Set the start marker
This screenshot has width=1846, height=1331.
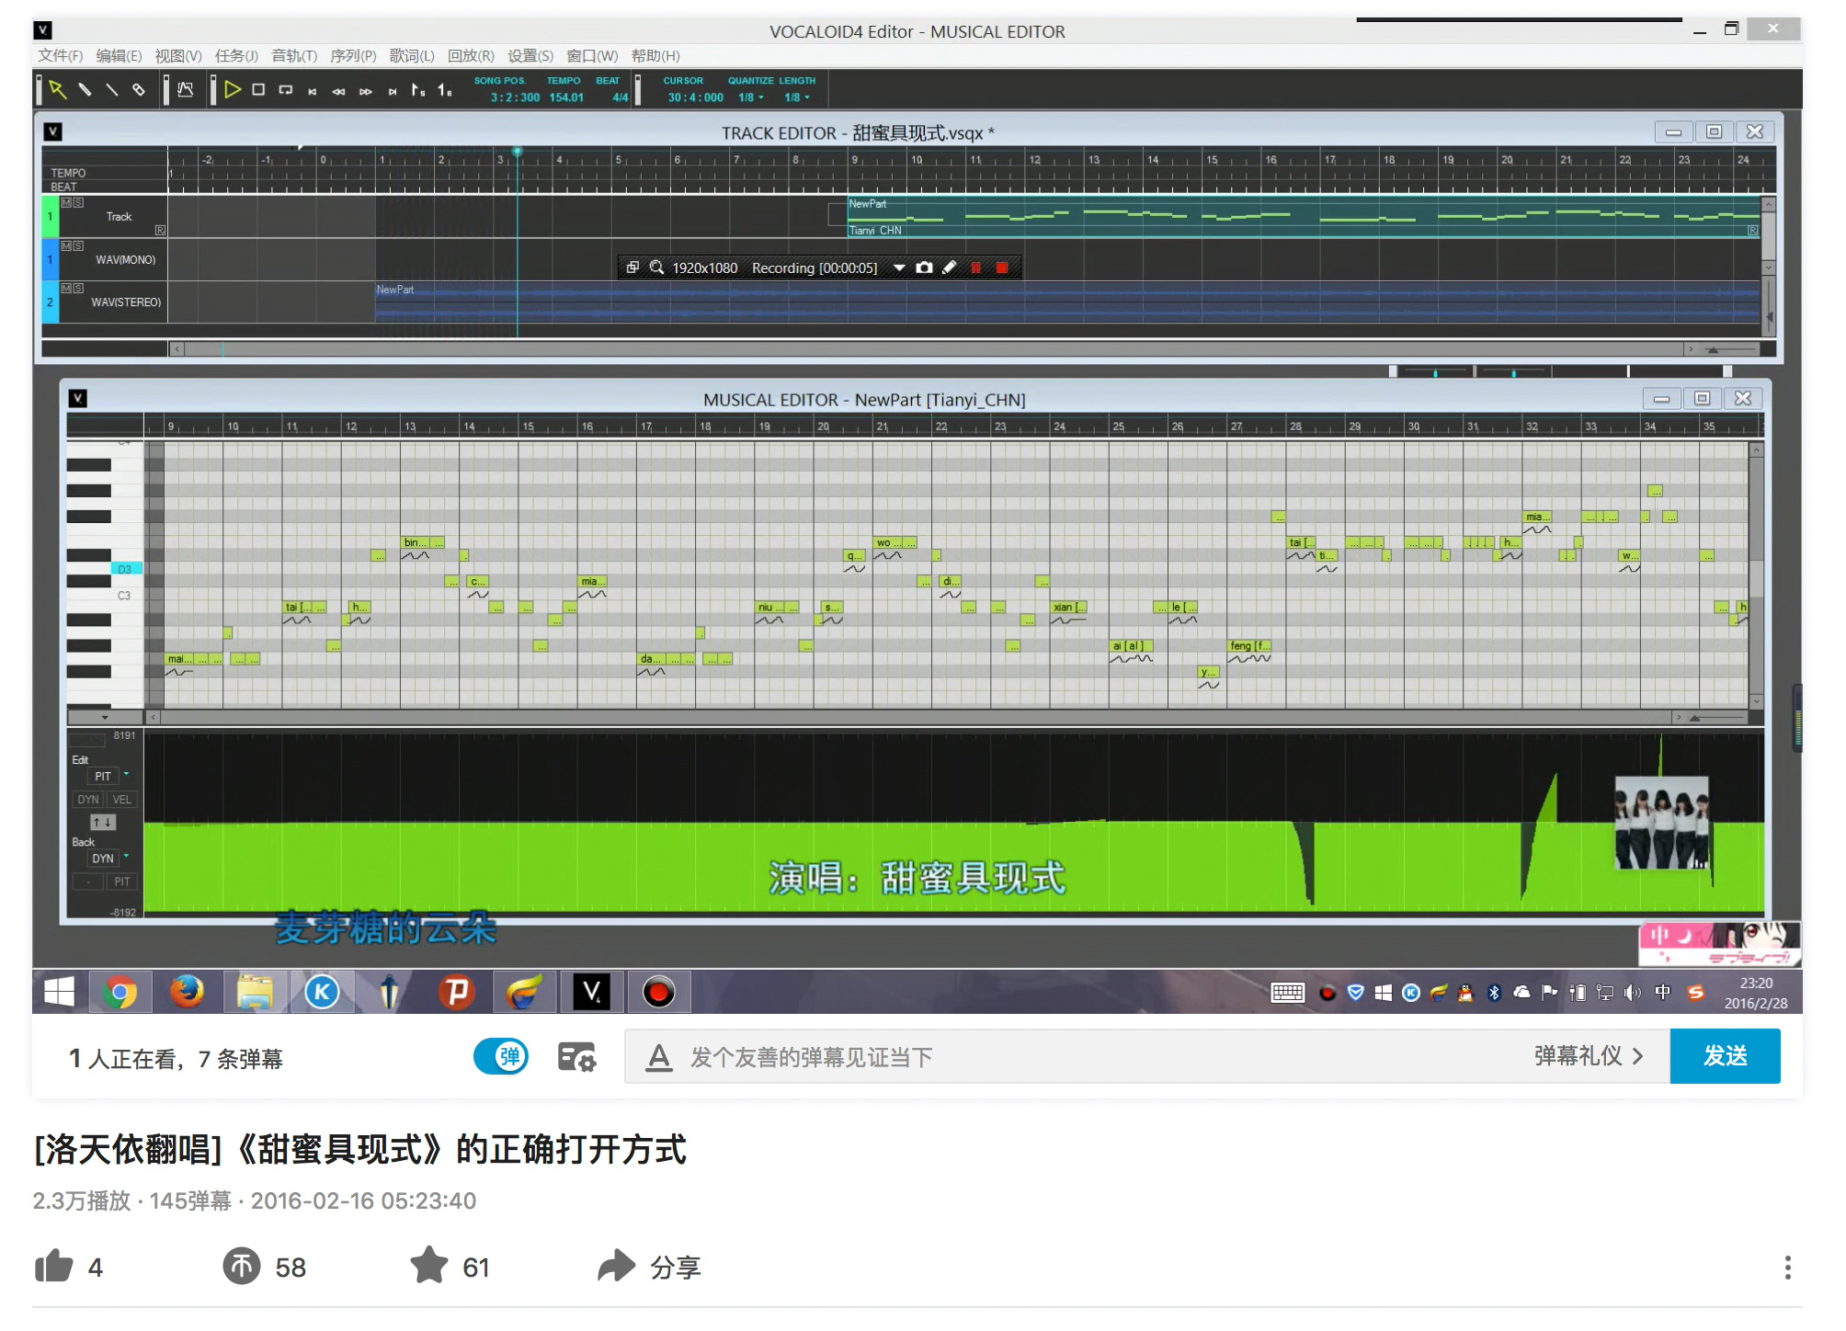pyautogui.click(x=418, y=90)
